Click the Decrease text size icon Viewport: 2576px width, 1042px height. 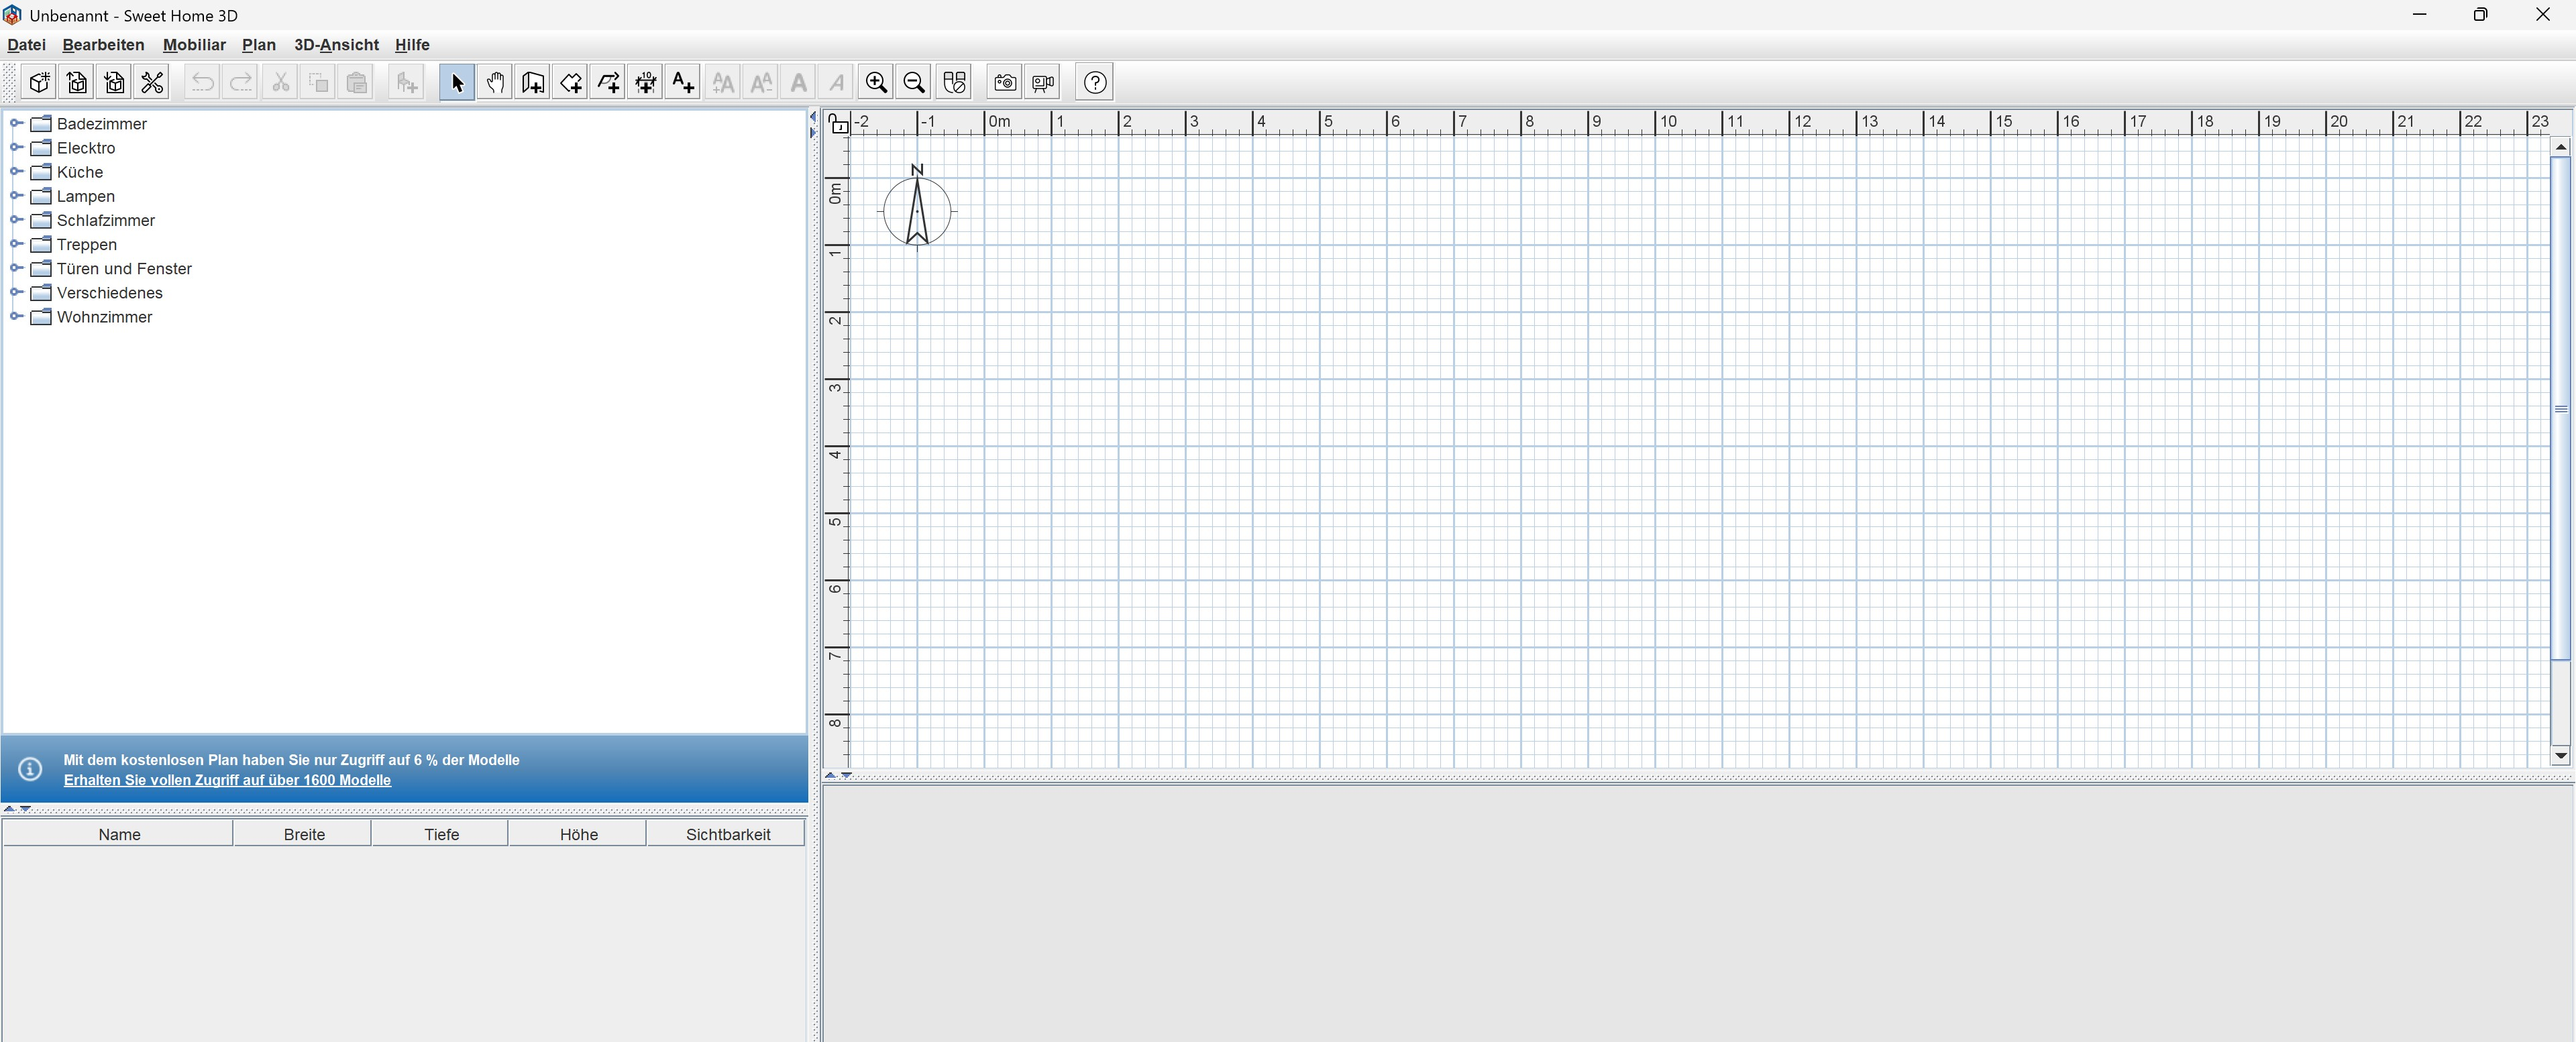pos(761,82)
